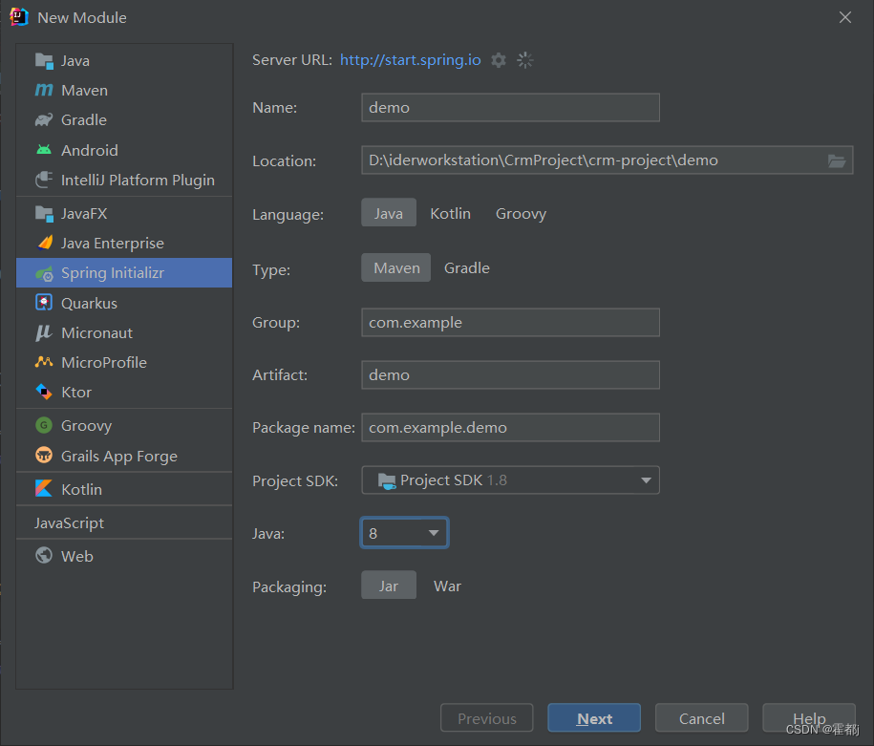Click the Cancel button
Screen dimensions: 874x746
[702, 718]
